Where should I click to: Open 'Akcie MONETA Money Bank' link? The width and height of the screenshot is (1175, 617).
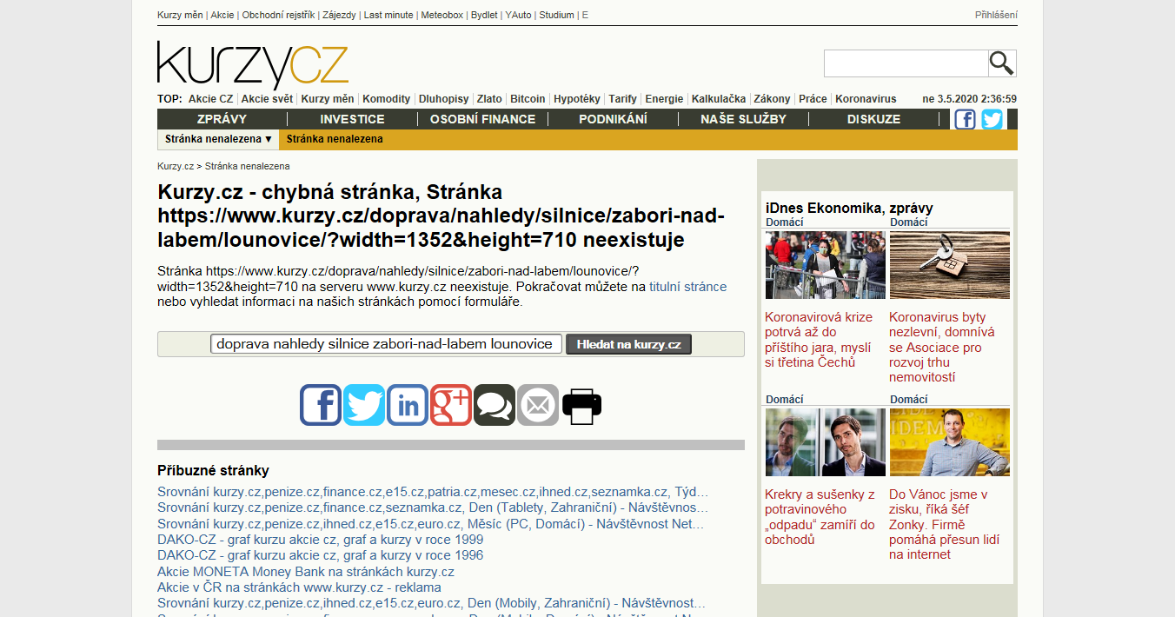click(x=306, y=572)
